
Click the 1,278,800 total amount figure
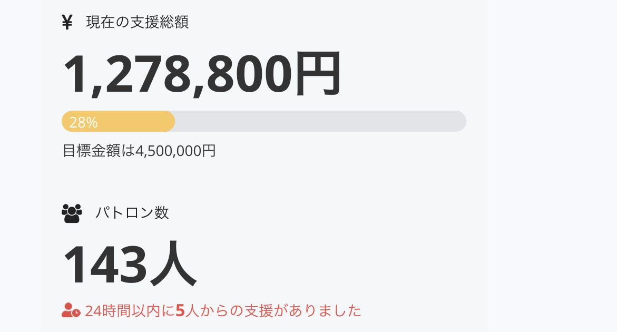(177, 74)
